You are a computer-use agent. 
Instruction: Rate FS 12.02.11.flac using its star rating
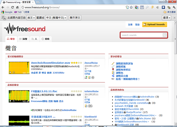pos(76,91)
